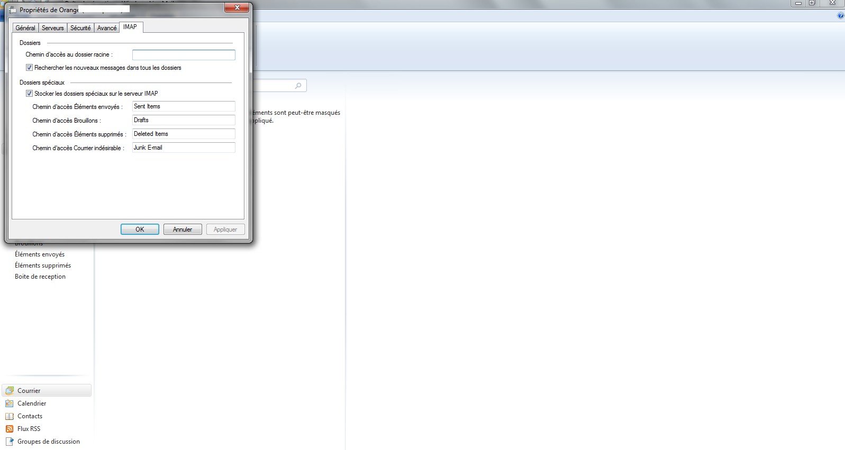Click the Appliquer button
Viewport: 845px width, 450px height.
tap(225, 229)
